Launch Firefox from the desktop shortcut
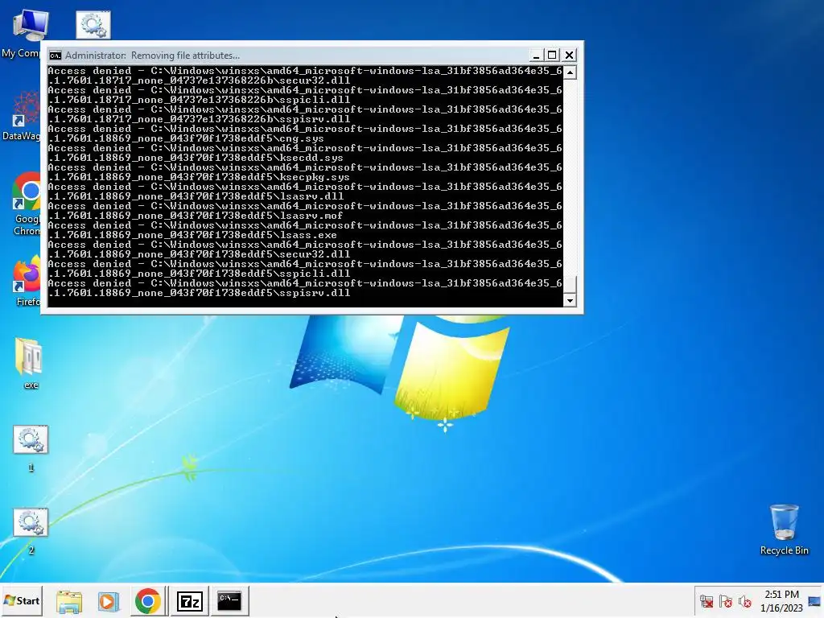 pos(27,281)
